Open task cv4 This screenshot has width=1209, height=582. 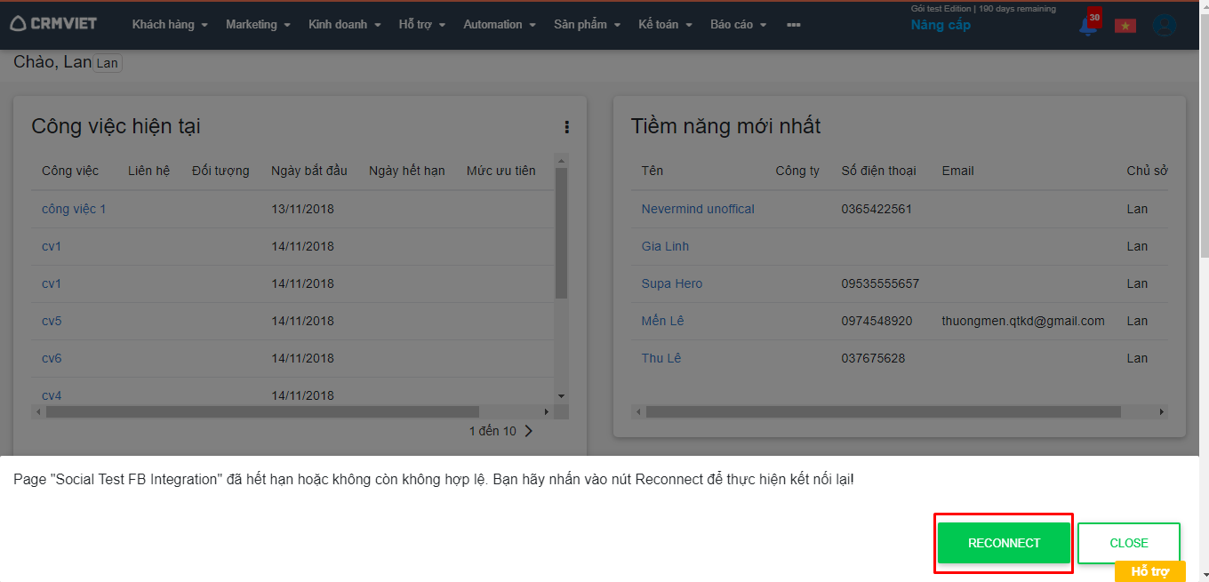pos(52,395)
